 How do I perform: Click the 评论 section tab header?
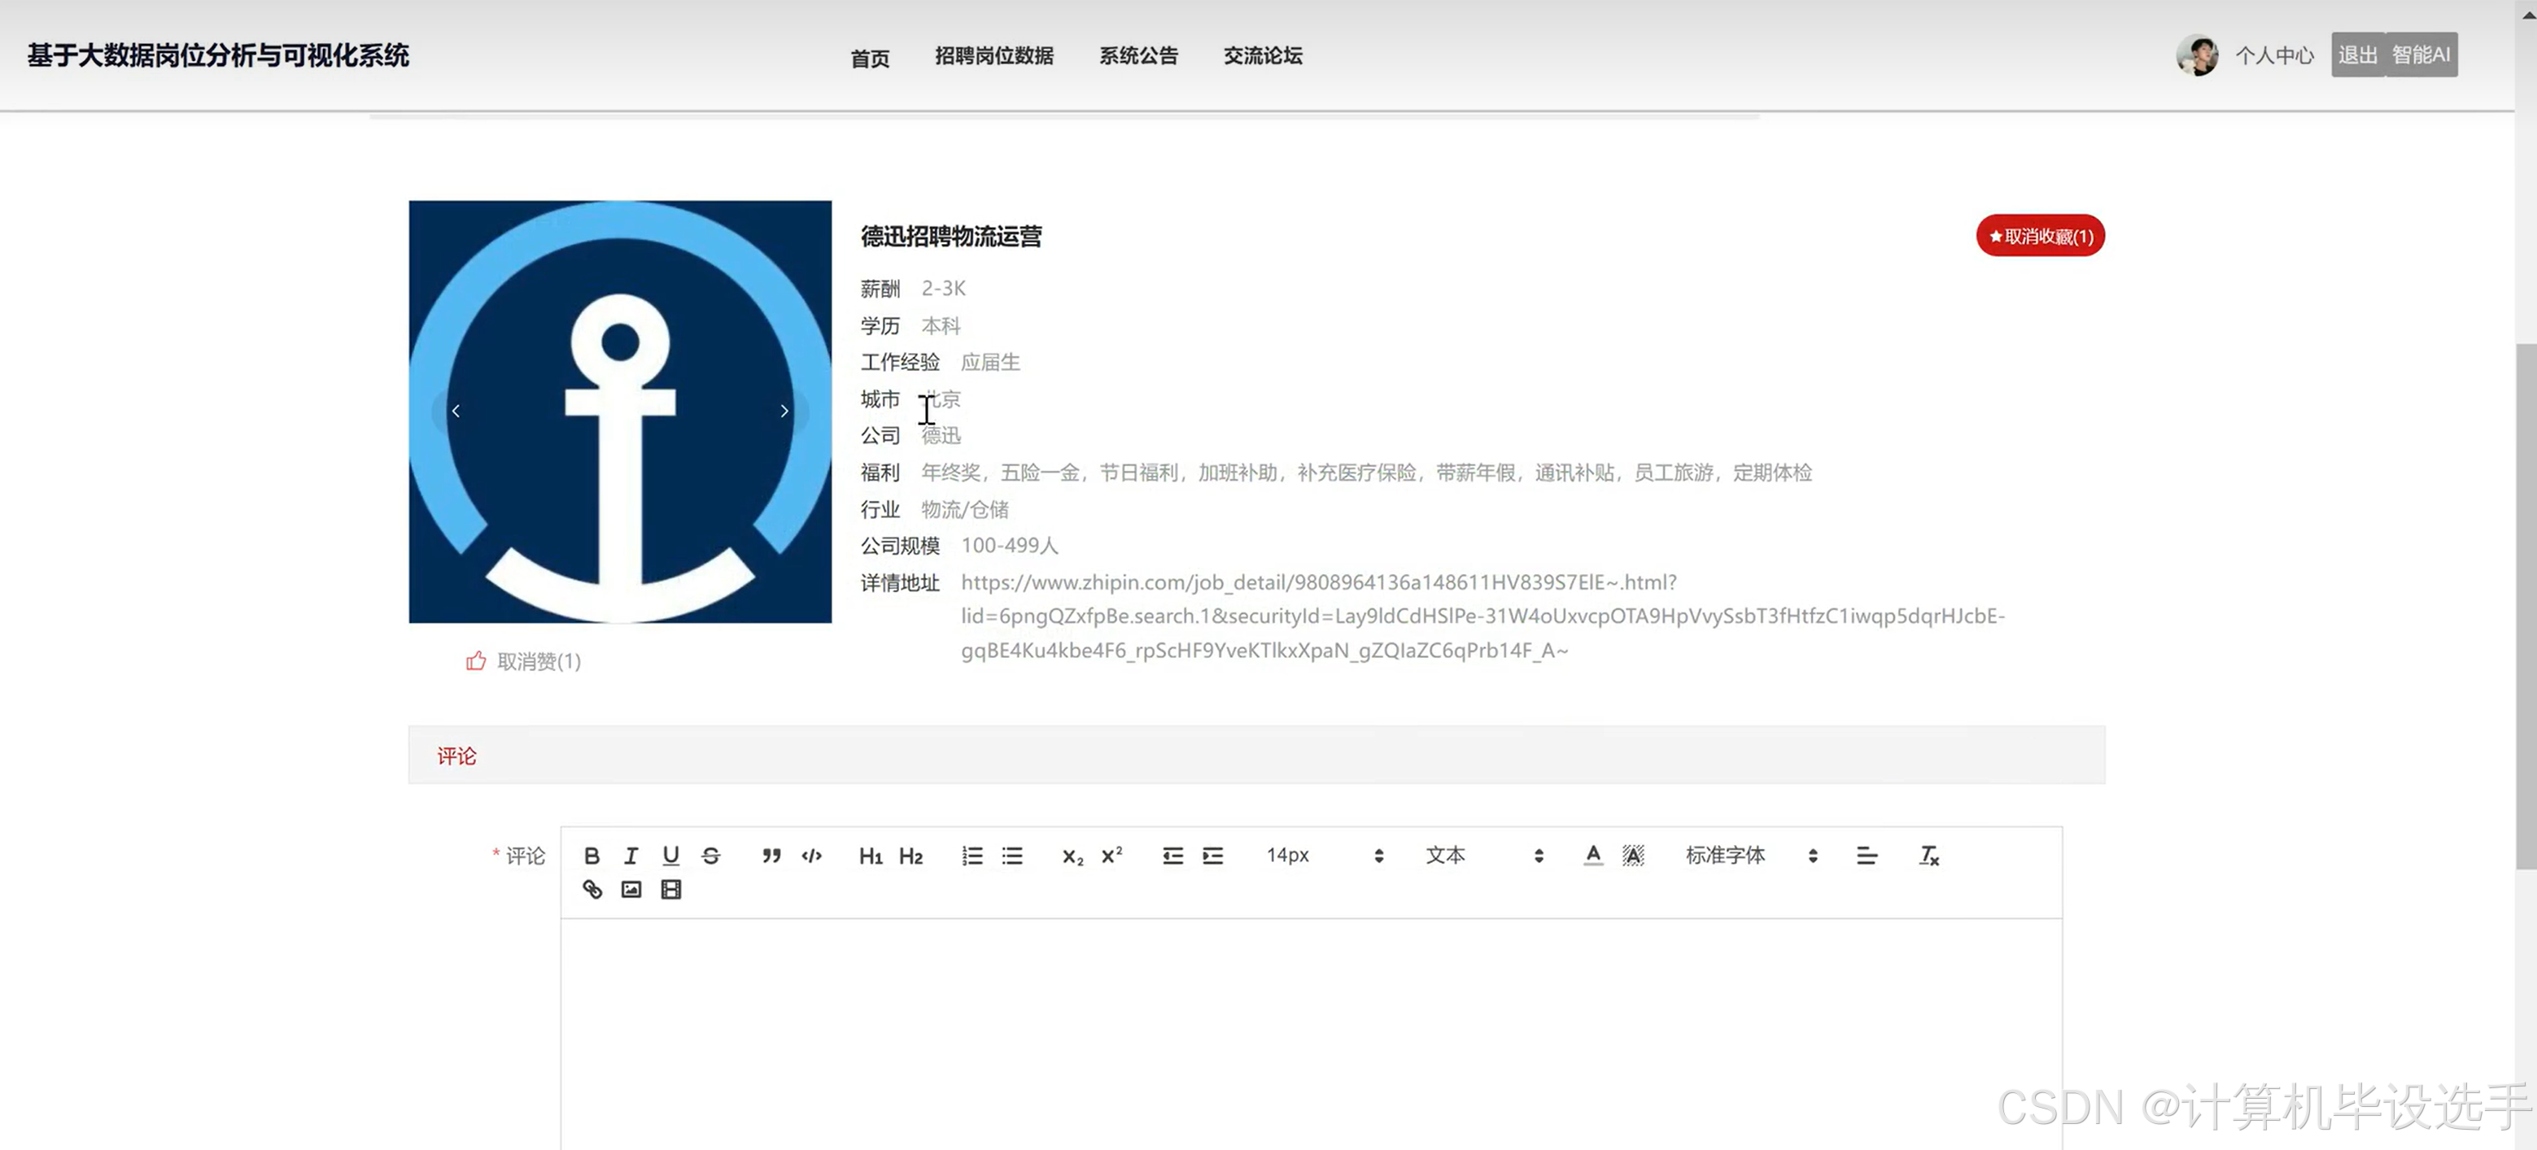[x=456, y=756]
